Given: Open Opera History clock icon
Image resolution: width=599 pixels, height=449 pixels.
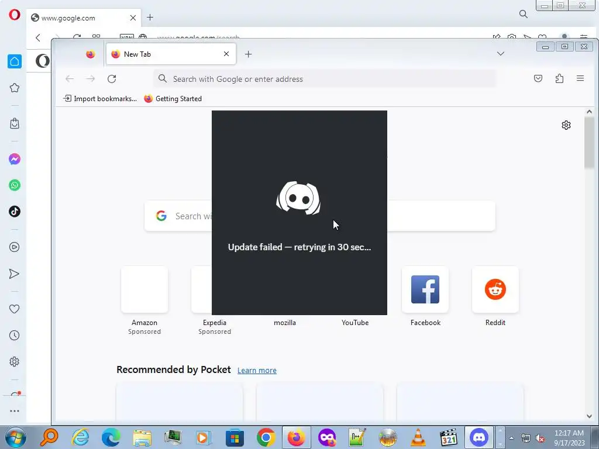Looking at the screenshot, I should tap(15, 335).
